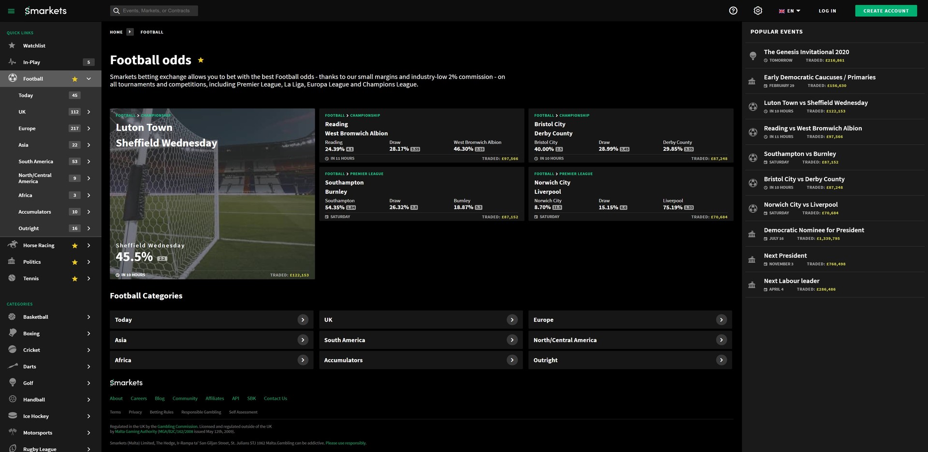Click the search events input field
Image resolution: width=928 pixels, height=452 pixels.
(154, 11)
